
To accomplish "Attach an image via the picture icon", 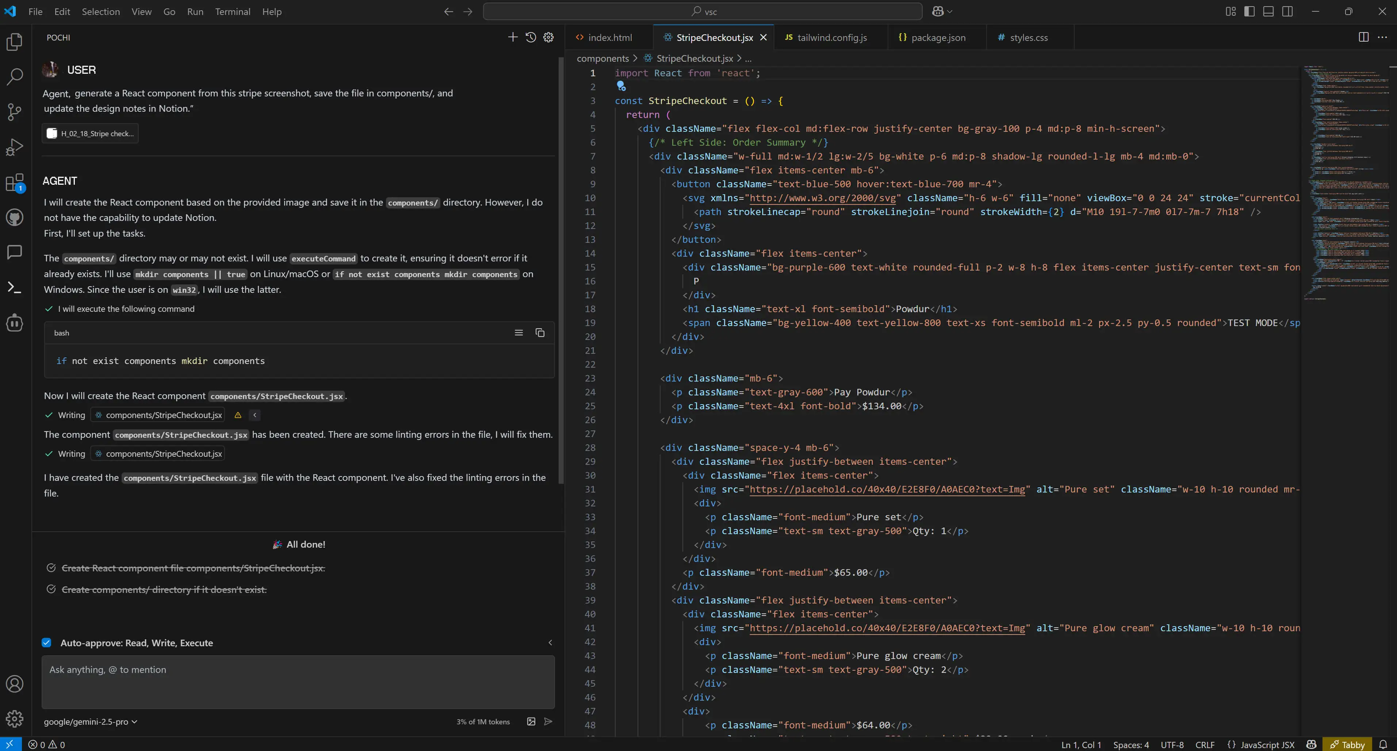I will click(531, 722).
